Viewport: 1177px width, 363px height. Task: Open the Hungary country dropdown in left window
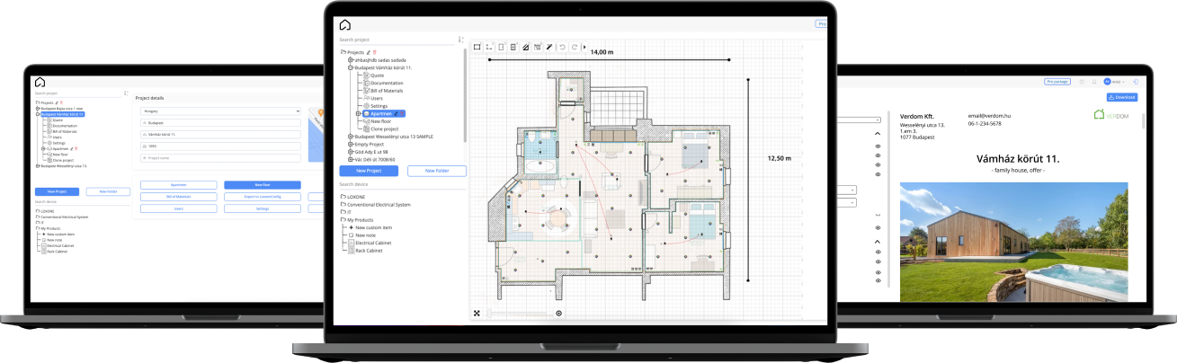220,111
